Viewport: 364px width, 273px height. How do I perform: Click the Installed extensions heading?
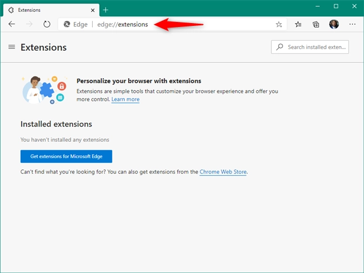[x=56, y=124]
